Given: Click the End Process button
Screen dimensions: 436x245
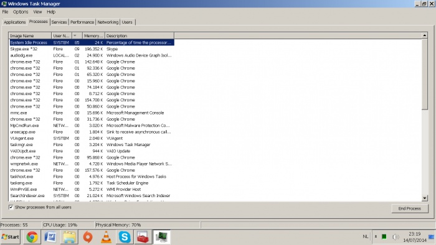Looking at the screenshot, I should coord(410,208).
